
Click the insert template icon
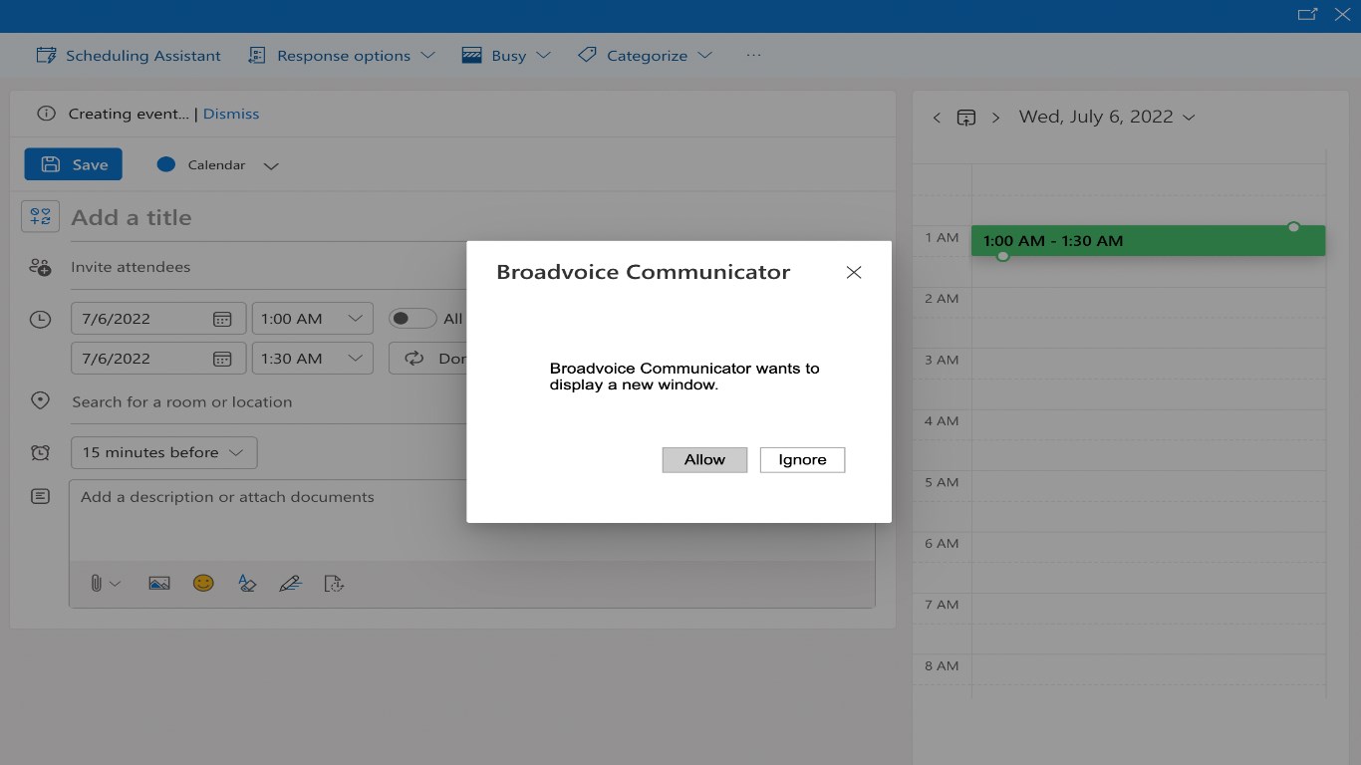pyautogui.click(x=335, y=584)
